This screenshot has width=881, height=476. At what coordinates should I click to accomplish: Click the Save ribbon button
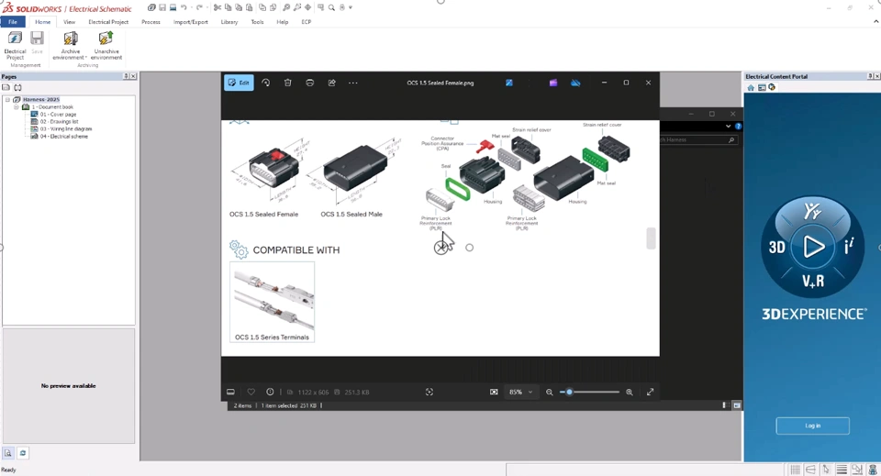coord(37,43)
